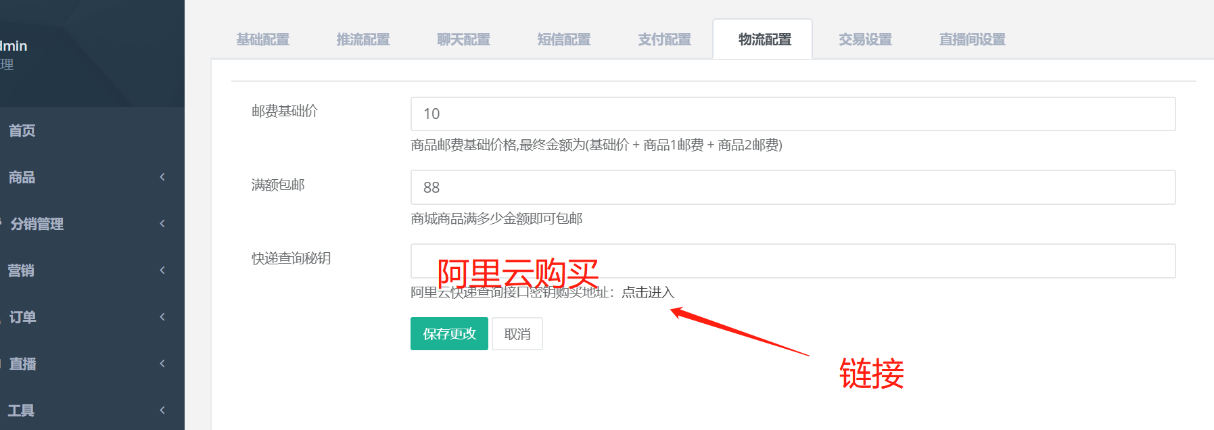1214x430 pixels.
Task: Open the 聊天配置 tab
Action: pos(463,40)
